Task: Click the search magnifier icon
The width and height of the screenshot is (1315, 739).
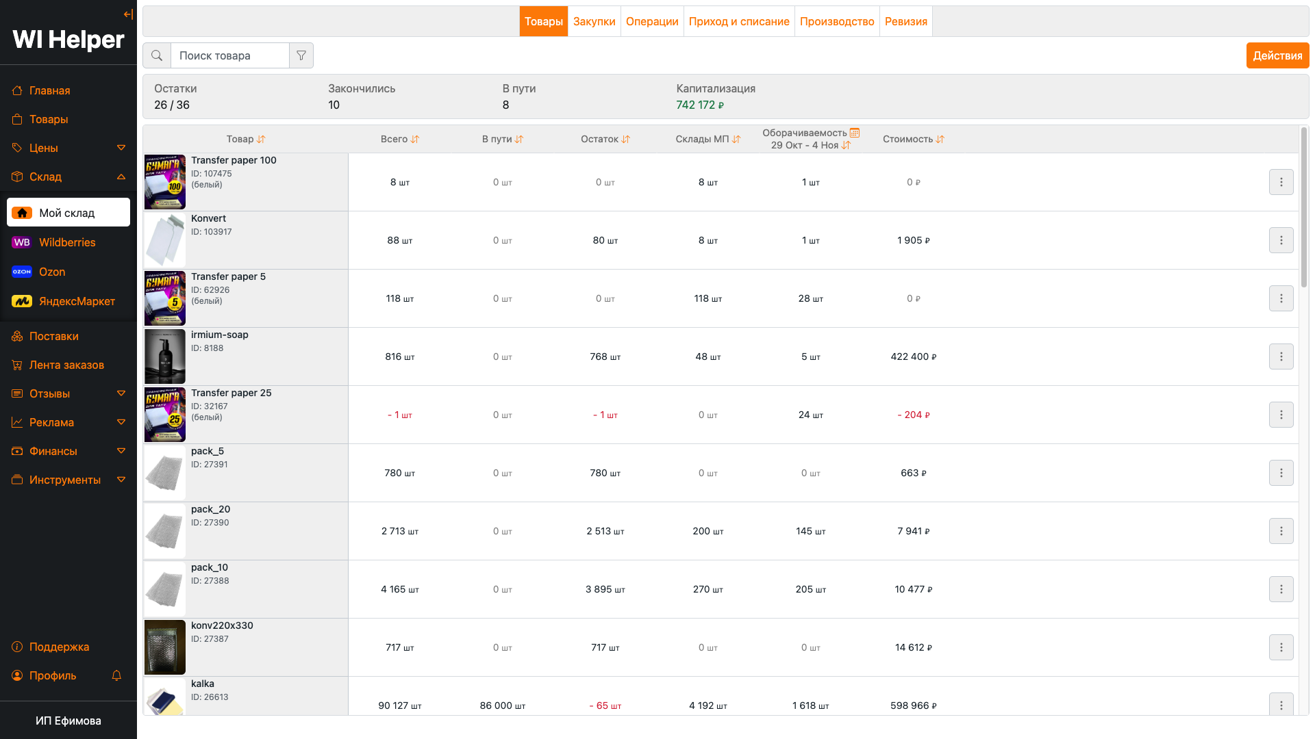Action: (157, 55)
